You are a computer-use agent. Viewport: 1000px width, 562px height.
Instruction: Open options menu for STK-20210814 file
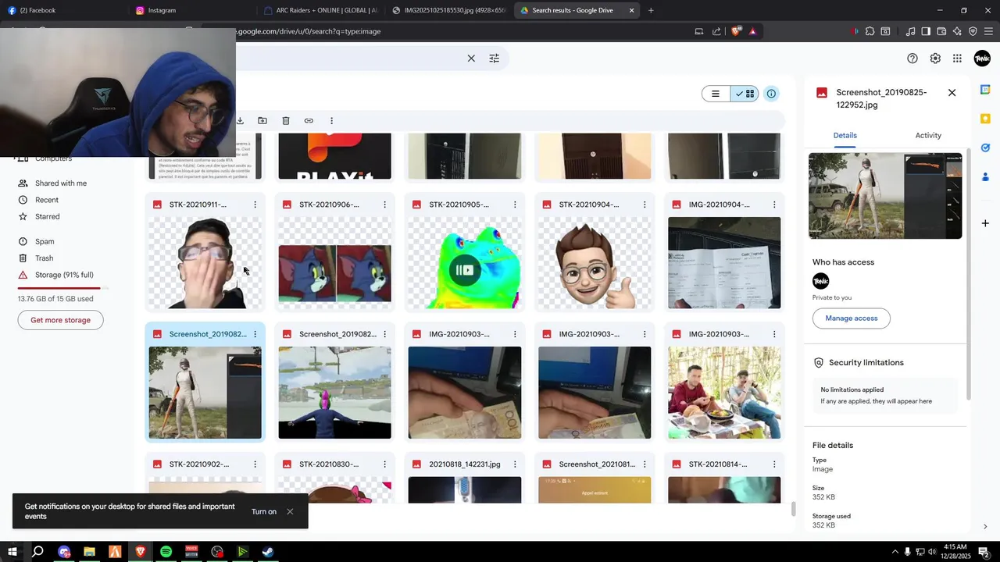(x=774, y=464)
